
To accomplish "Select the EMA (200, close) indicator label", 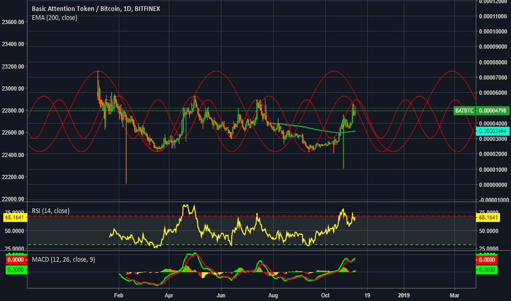I will (54, 18).
